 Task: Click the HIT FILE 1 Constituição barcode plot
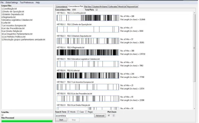coord(88,18)
